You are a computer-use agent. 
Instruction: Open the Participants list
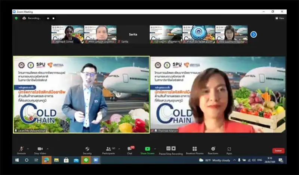(x=108, y=150)
